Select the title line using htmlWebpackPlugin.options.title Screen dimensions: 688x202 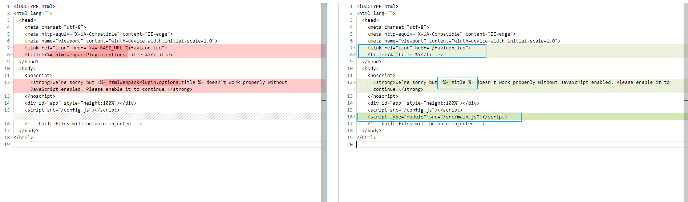(x=98, y=54)
